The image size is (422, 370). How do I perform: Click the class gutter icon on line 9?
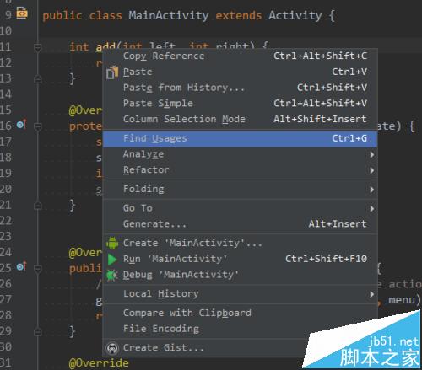22,13
